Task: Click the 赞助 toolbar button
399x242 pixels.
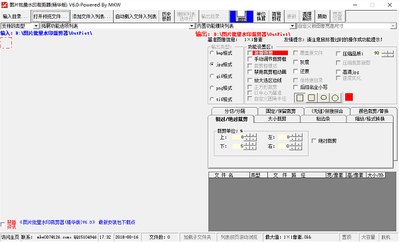Action: click(x=322, y=17)
